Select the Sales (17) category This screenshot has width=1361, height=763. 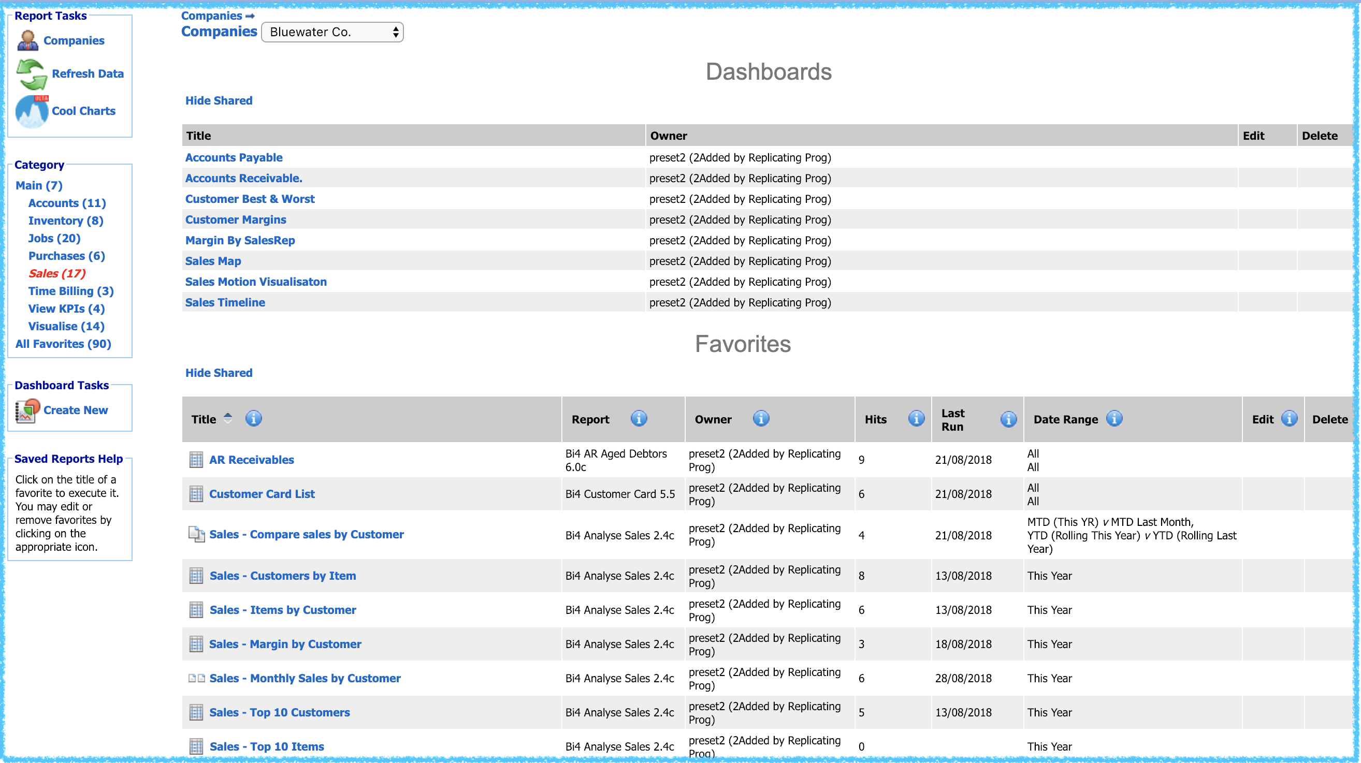point(57,273)
